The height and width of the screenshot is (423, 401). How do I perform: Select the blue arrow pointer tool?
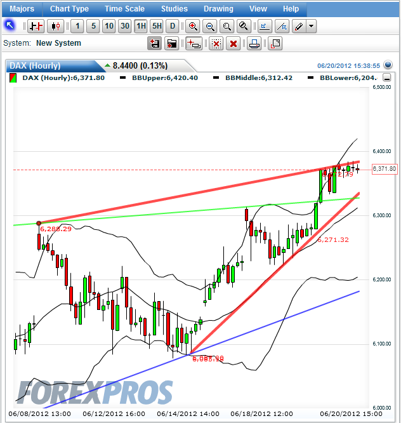(x=10, y=26)
